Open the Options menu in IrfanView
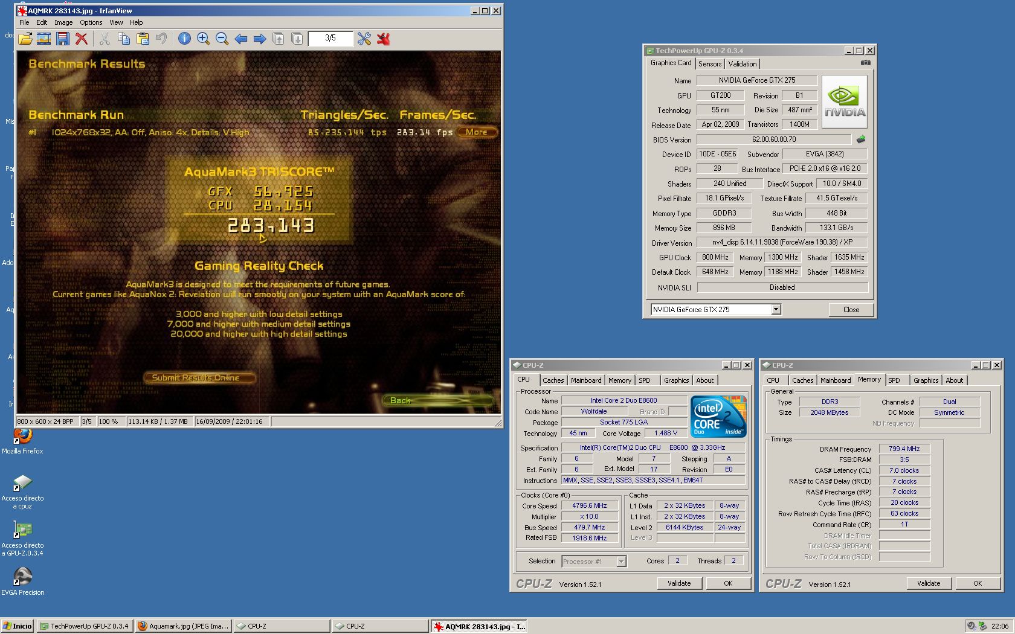Viewport: 1015px width, 634px height. point(91,22)
